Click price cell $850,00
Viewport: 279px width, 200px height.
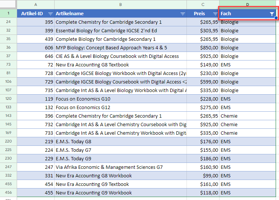pyautogui.click(x=203, y=47)
